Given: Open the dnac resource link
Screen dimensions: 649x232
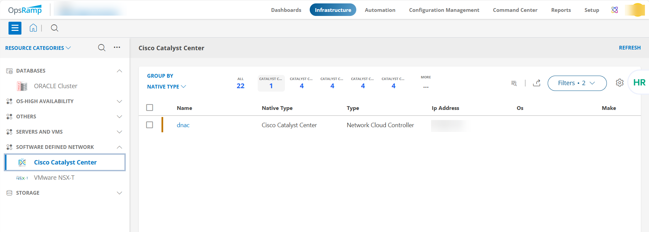Looking at the screenshot, I should point(183,125).
